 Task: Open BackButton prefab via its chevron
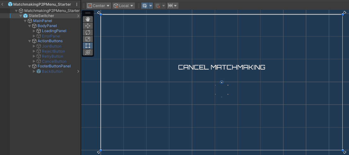(78, 72)
